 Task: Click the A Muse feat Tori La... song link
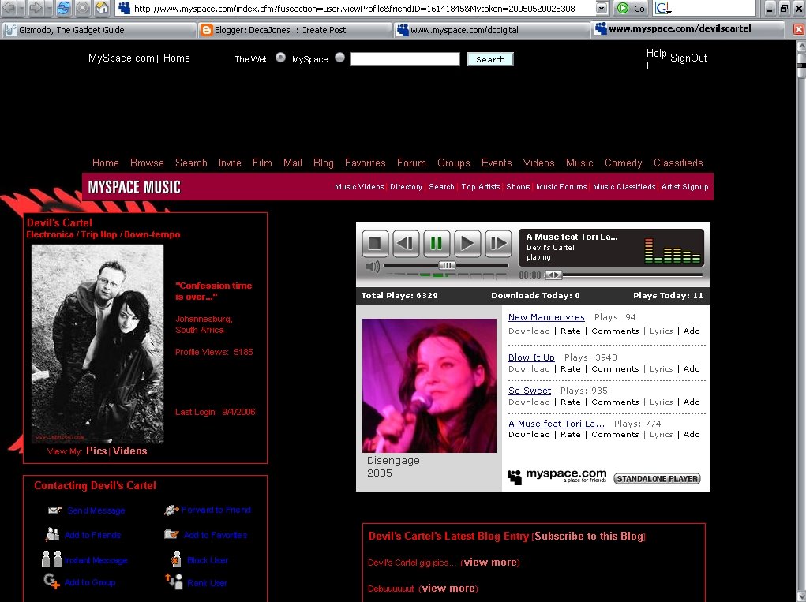(557, 424)
